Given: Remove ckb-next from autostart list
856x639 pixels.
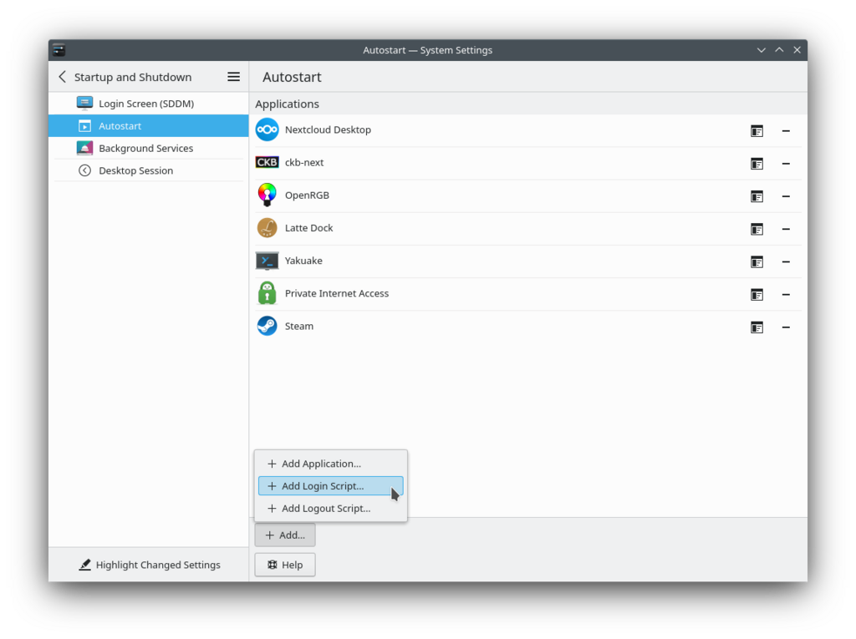Looking at the screenshot, I should click(786, 164).
